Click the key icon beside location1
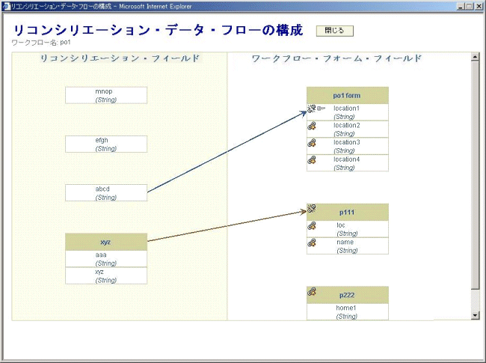 pyautogui.click(x=321, y=109)
